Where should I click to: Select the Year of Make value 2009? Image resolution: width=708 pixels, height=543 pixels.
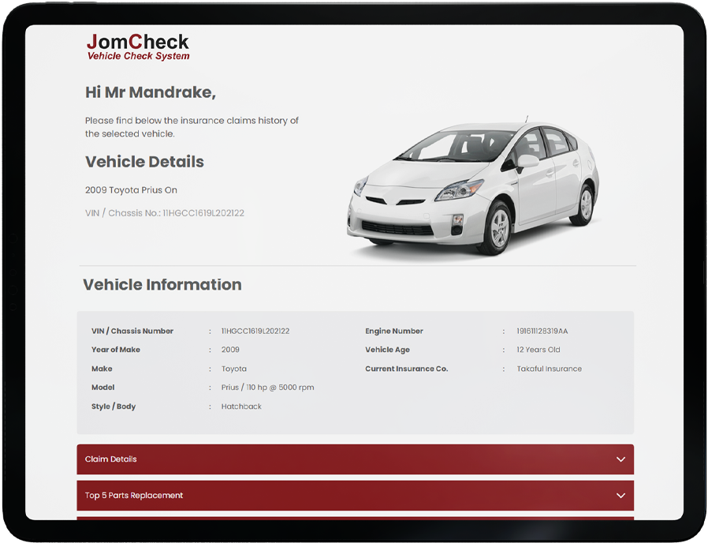230,350
